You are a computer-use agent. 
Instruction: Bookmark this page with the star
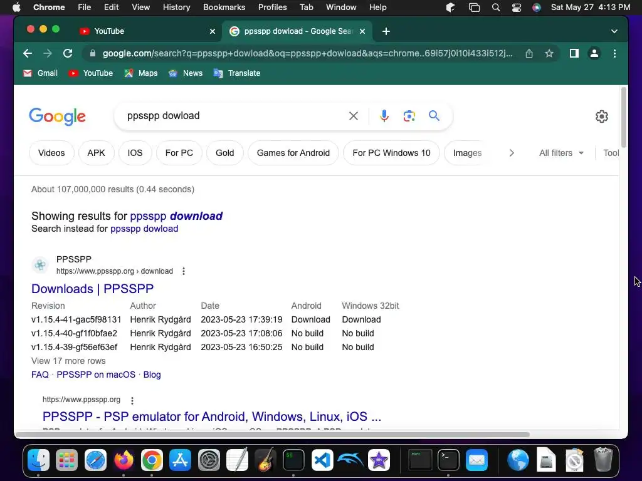tap(549, 53)
